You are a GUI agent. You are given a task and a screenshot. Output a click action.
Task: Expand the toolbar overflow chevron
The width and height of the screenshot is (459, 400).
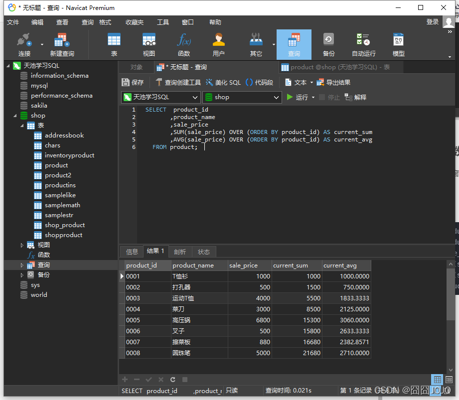tap(450, 32)
